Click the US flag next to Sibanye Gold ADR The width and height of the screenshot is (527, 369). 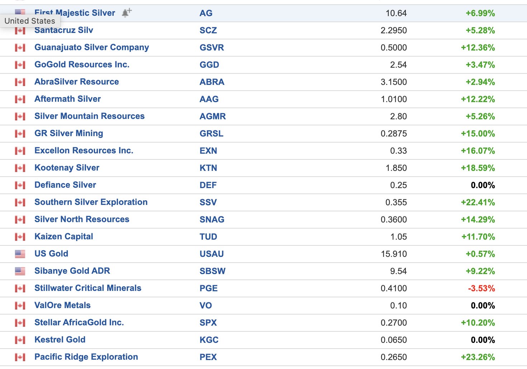(20, 271)
